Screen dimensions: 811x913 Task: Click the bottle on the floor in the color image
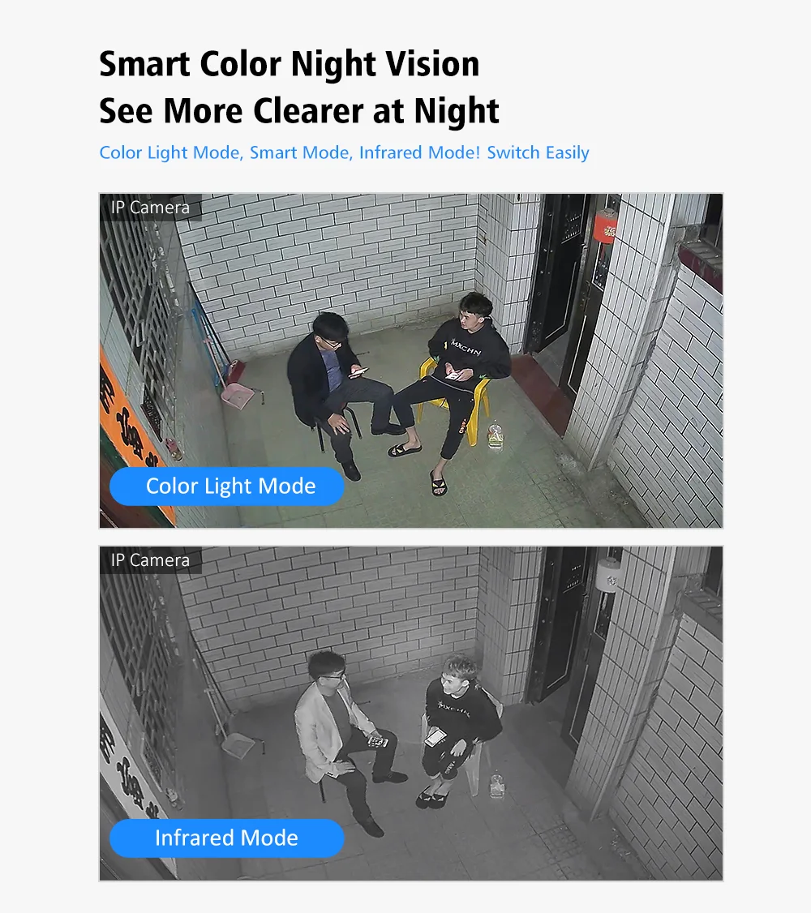pyautogui.click(x=495, y=437)
